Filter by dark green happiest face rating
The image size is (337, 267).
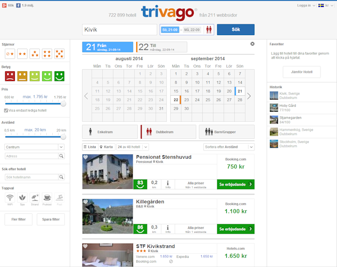point(59,76)
